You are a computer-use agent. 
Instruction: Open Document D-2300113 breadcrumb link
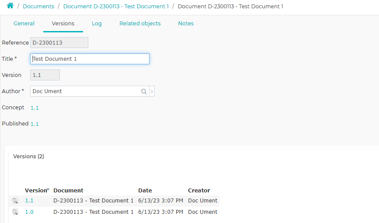tap(116, 6)
